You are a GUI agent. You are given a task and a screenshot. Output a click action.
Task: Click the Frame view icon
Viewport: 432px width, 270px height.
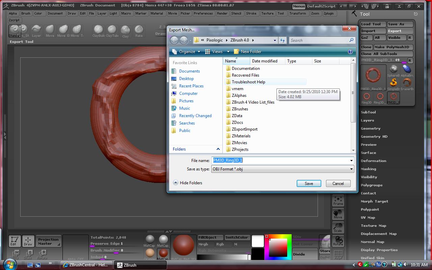point(338,200)
